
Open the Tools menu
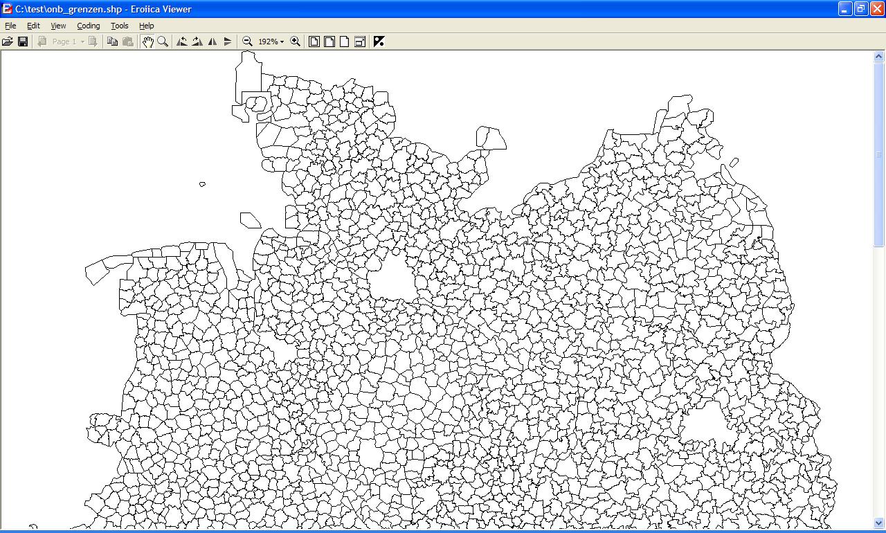coord(120,26)
